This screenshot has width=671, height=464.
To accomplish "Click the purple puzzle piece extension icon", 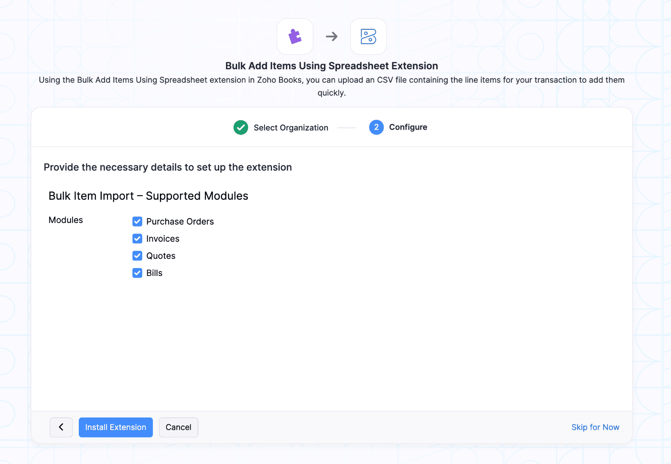I will 295,36.
